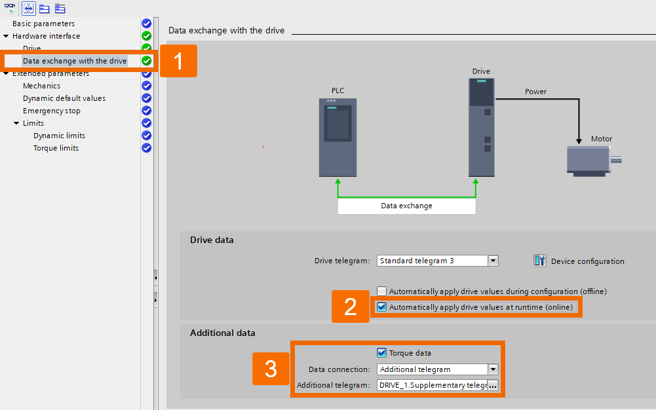Open the Drive telegram dropdown
This screenshot has height=410, width=656.
(x=492, y=260)
